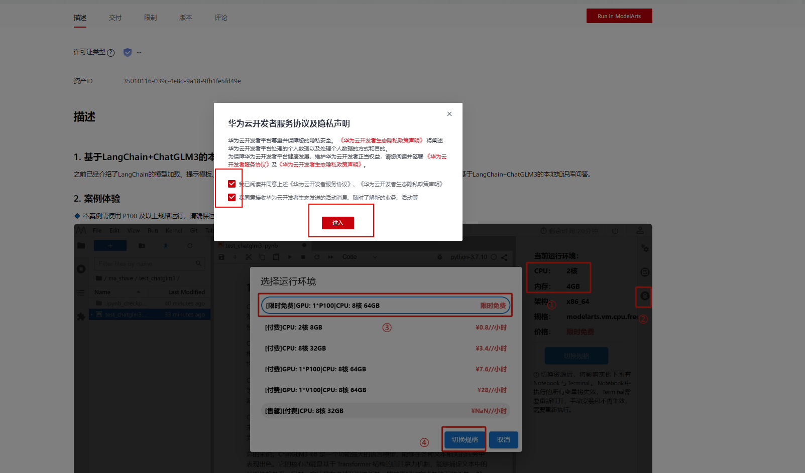Click 限时免费 GPU P100 option in tutorial screenshot
The image size is (805, 473).
385,305
